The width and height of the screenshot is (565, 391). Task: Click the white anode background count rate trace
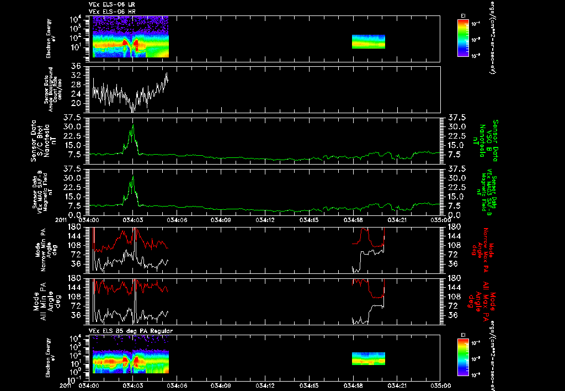pyautogui.click(x=130, y=93)
